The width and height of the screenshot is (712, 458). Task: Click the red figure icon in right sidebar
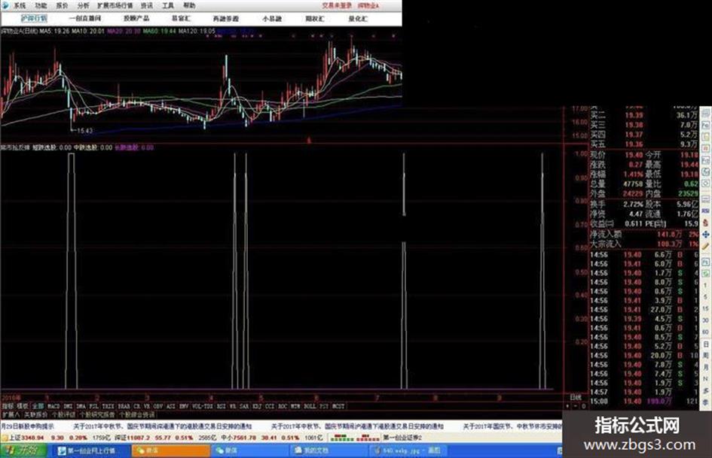click(705, 223)
